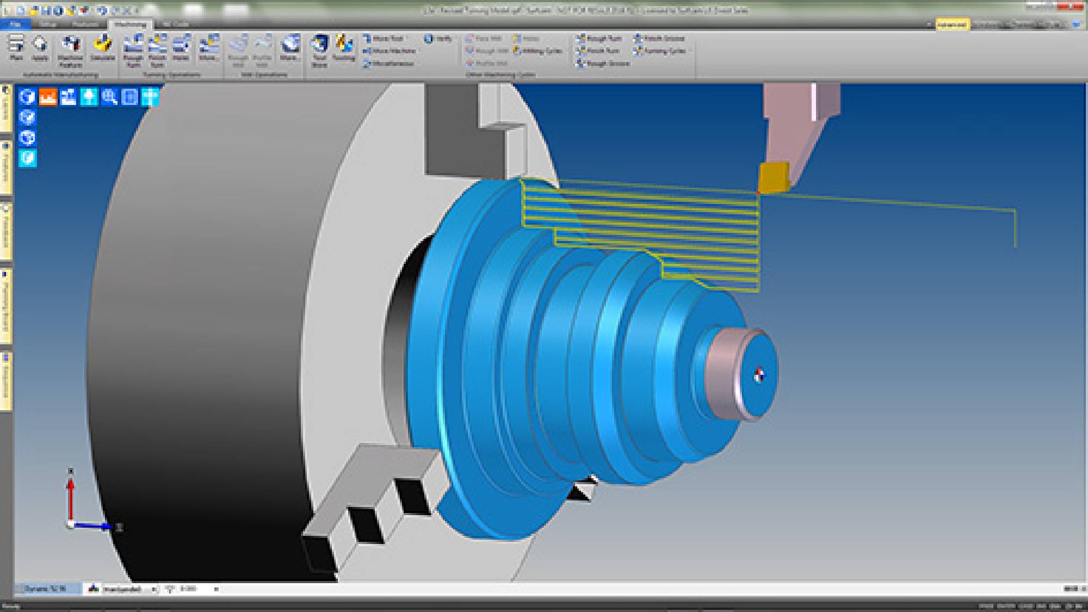Click the zoom magnifier viewport icon
Screen dimensions: 1088x612
[109, 97]
